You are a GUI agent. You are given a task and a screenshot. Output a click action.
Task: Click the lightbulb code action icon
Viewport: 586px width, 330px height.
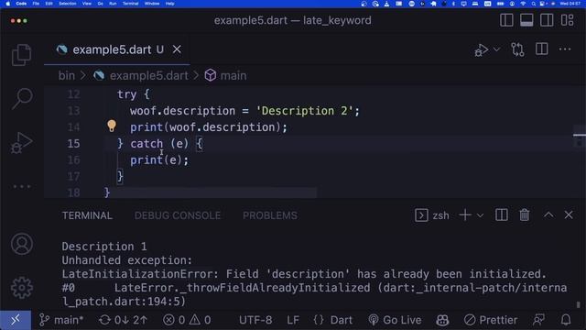point(112,126)
